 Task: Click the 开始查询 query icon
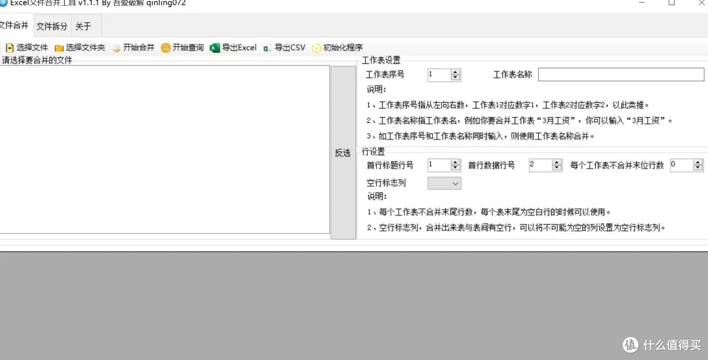pos(166,48)
